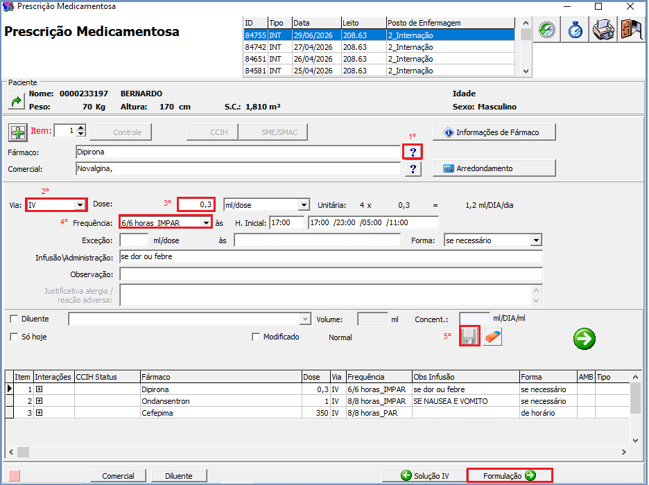Screen dimensions: 649x485
Task: Toggle the Diluente checkbox
Action: coord(14,319)
